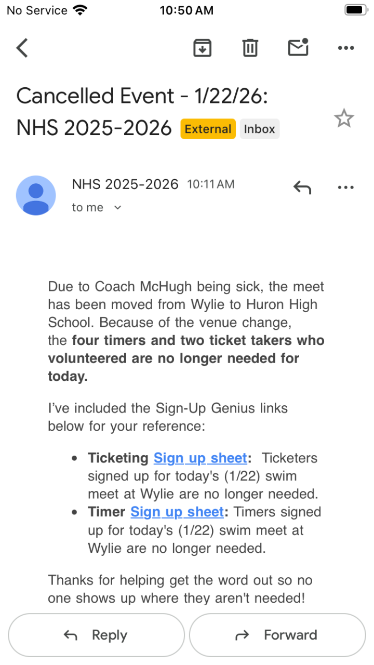Viewport: 374px width, 665px height.
Task: Tap the Wi-Fi status icon
Action: [81, 10]
